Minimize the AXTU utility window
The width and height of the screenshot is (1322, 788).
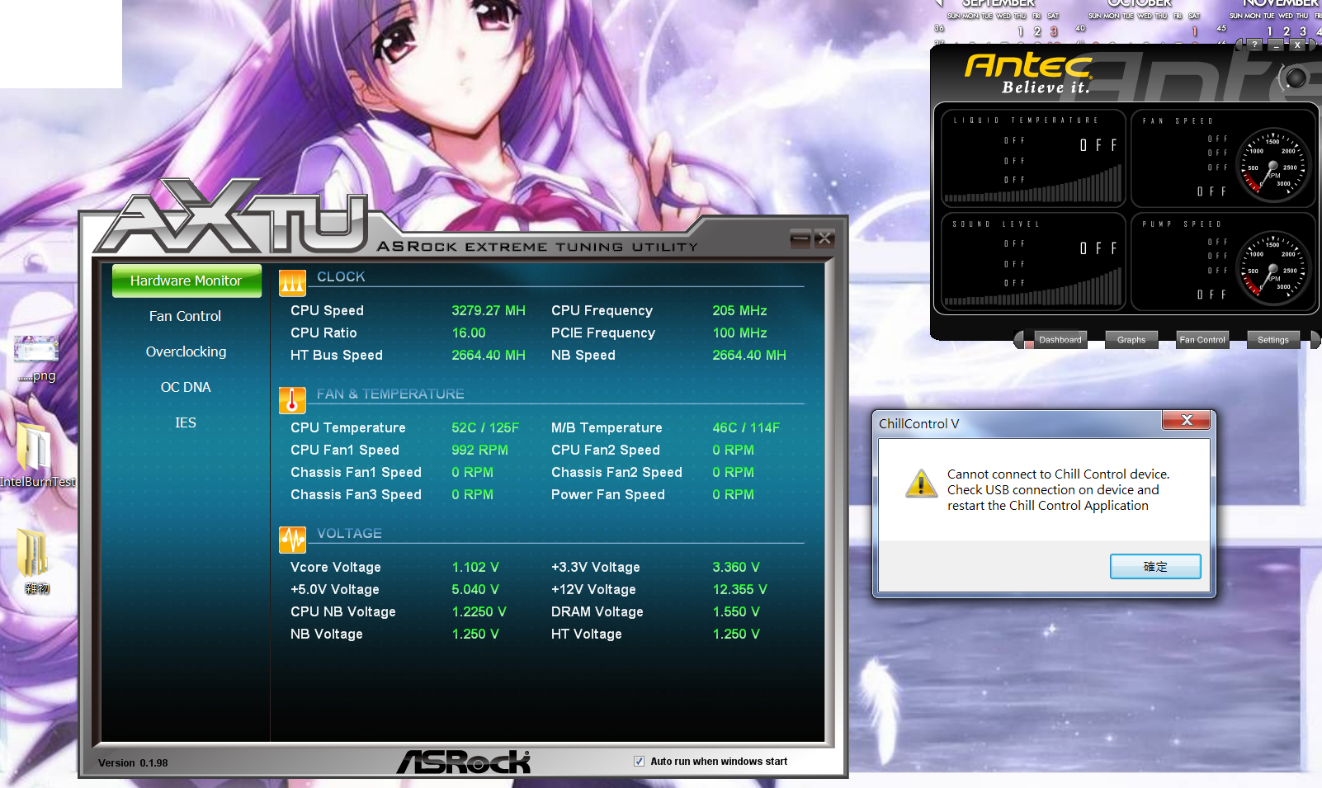pos(800,238)
